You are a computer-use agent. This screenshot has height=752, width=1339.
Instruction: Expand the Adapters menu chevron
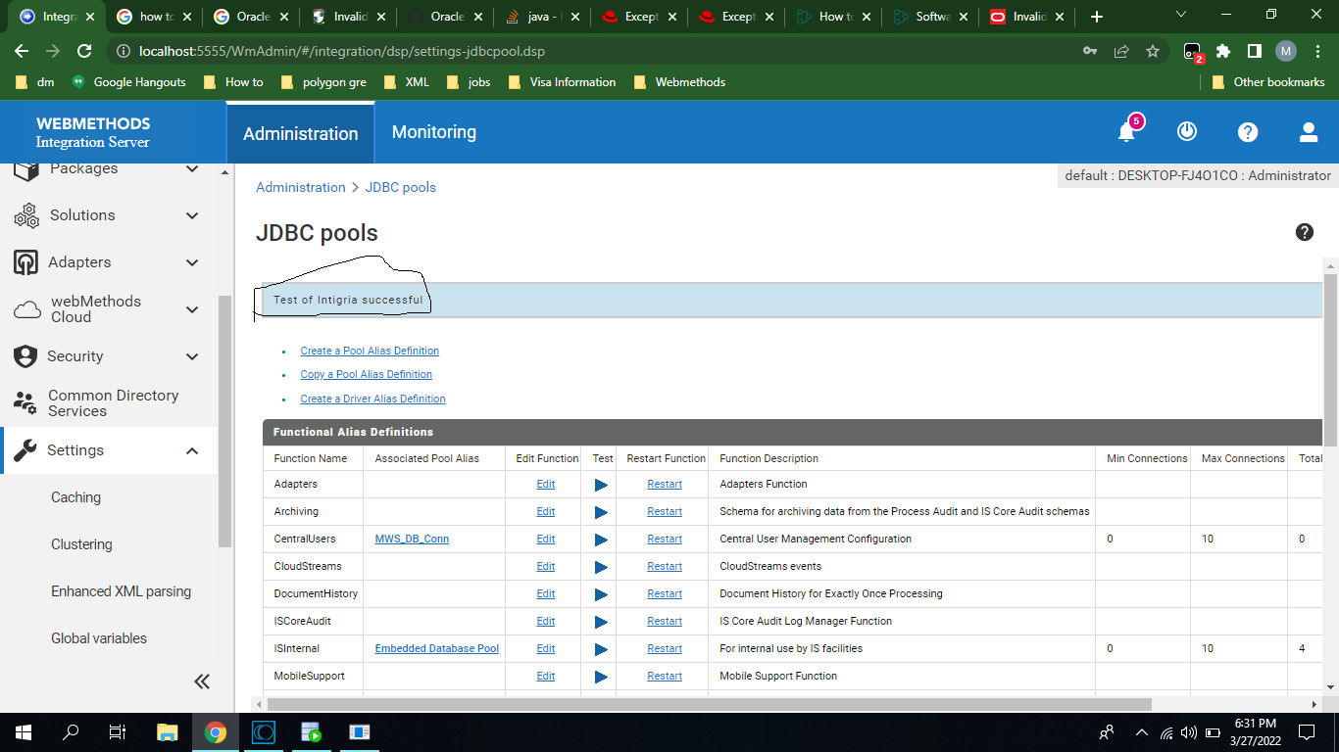[192, 262]
